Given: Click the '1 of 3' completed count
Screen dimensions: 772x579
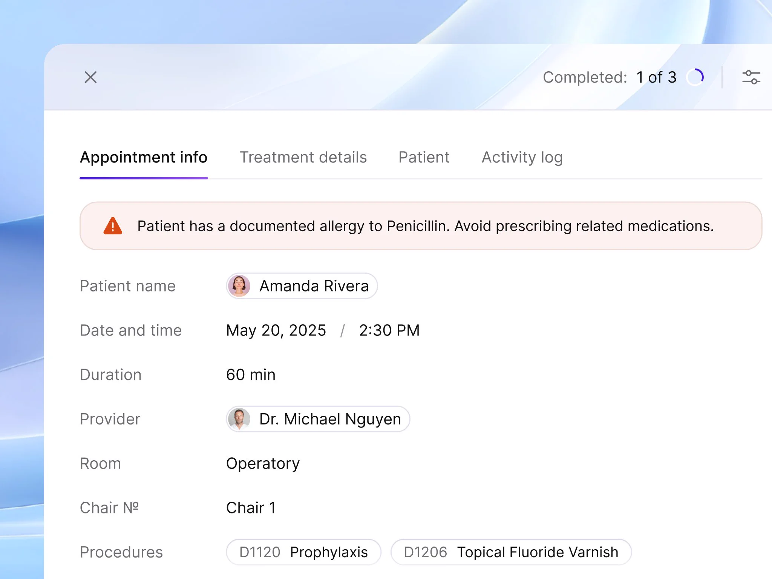Looking at the screenshot, I should coord(656,77).
